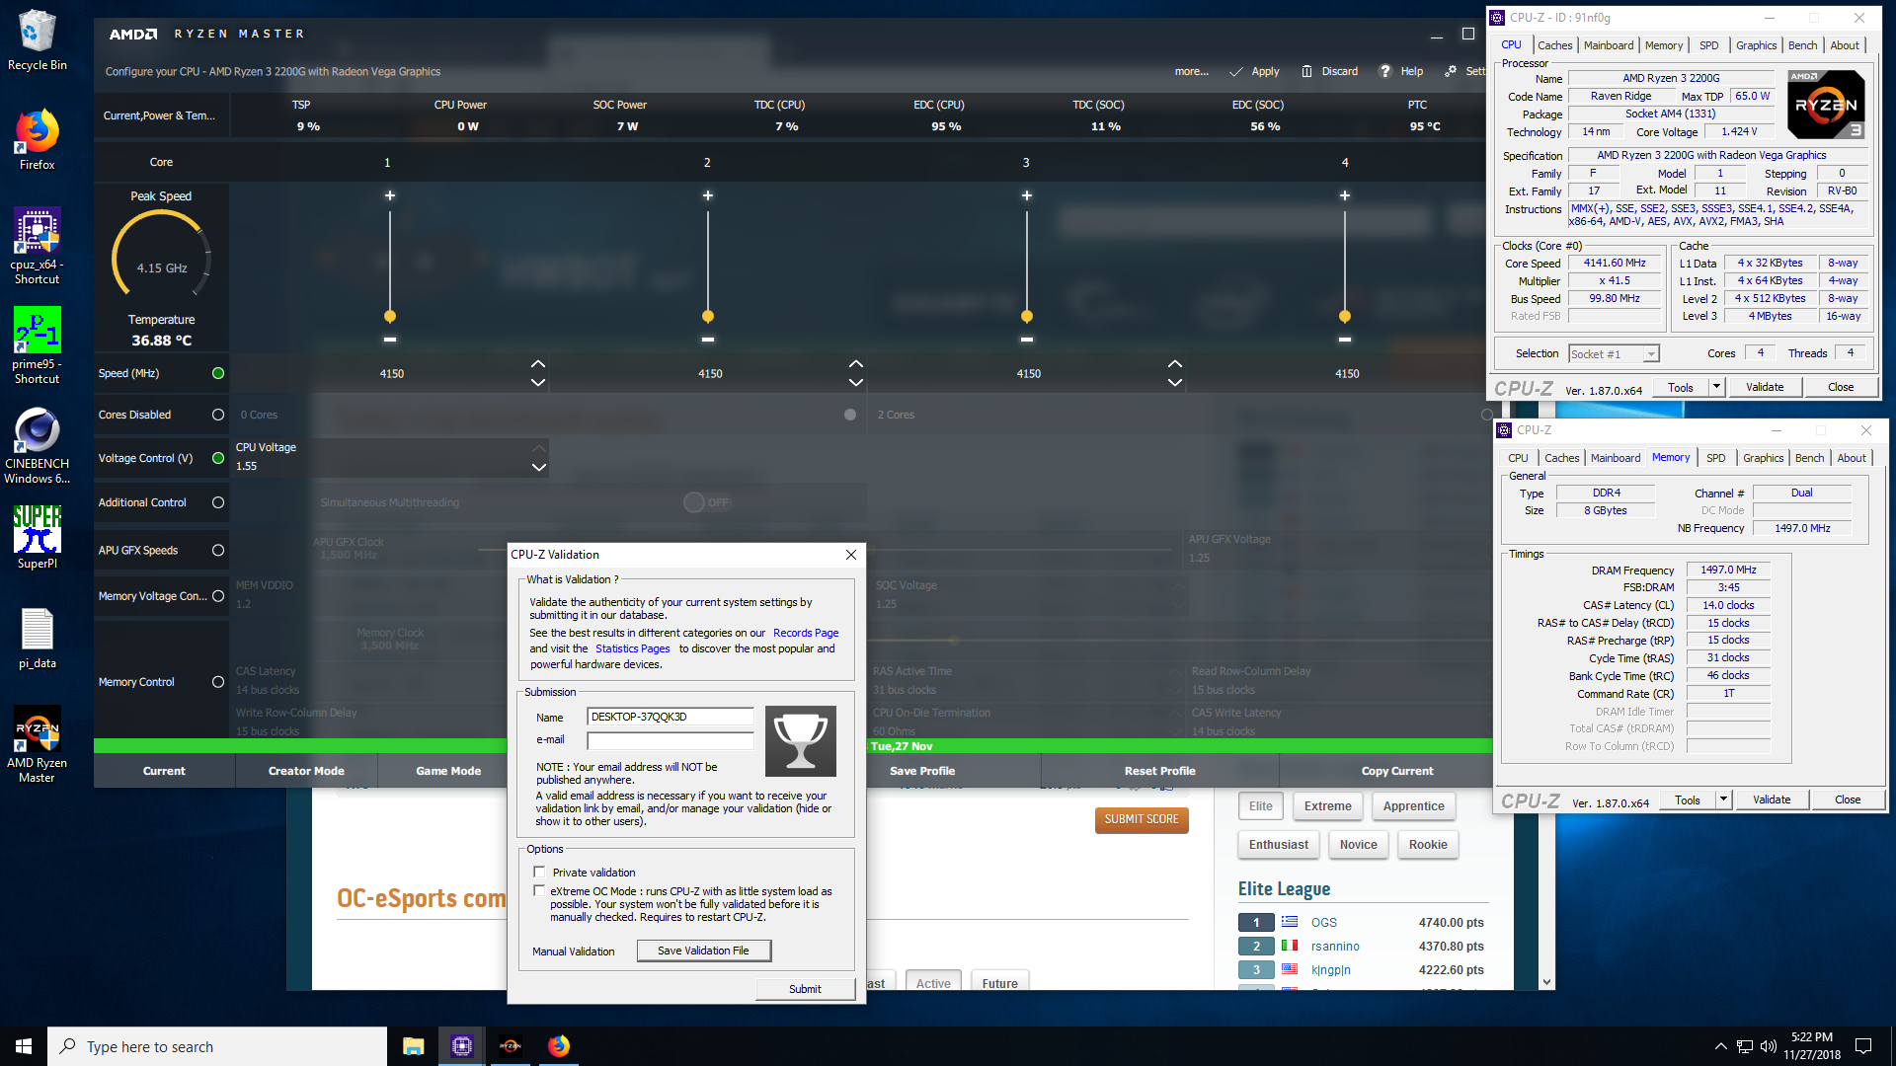
Task: Open the Recycle Bin desktop icon
Action: click(38, 39)
